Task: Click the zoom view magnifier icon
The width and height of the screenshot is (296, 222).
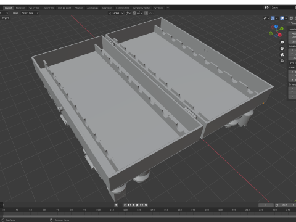Action: [x=282, y=42]
